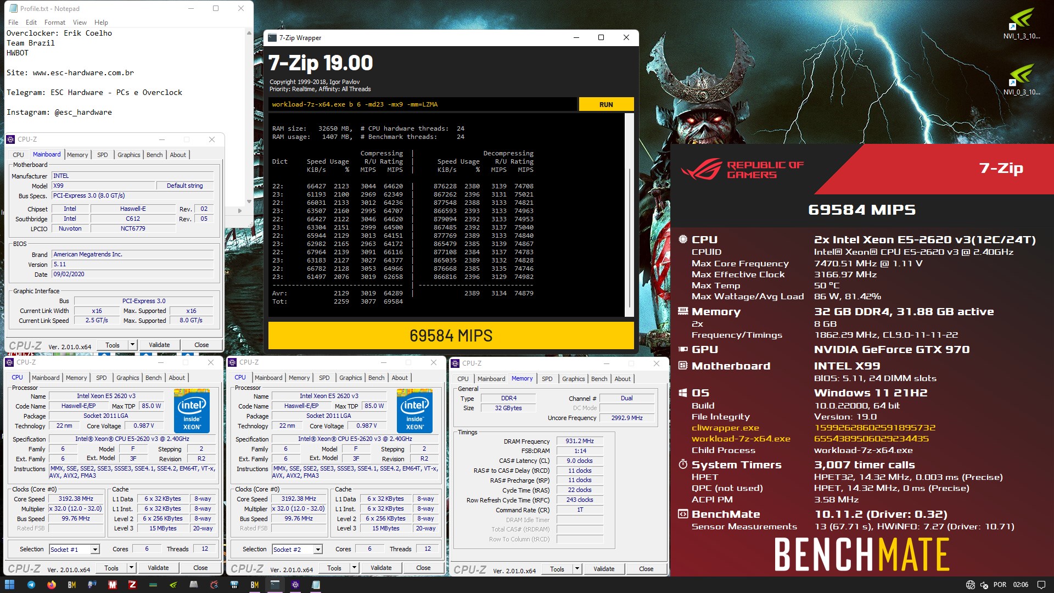Image resolution: width=1054 pixels, height=593 pixels.
Task: Click Validate in the Mainboard CPU-Z window
Action: (159, 345)
